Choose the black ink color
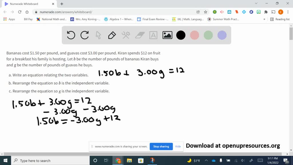Screen dimensions: 293x165 tap(181, 35)
